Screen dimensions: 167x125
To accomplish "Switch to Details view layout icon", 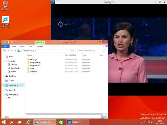I will pyautogui.click(x=103, y=117).
